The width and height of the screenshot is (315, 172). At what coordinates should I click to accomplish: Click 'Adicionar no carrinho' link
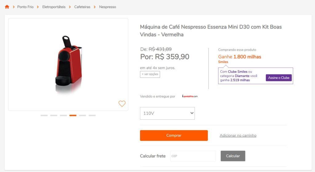click(238, 135)
